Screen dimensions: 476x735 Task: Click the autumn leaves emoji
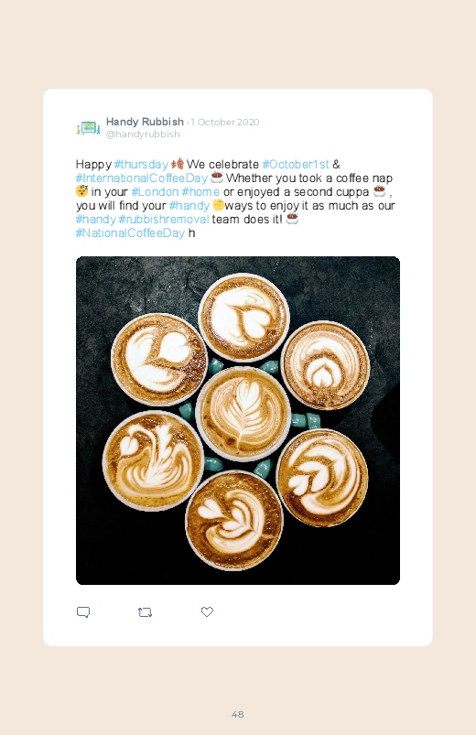click(178, 164)
